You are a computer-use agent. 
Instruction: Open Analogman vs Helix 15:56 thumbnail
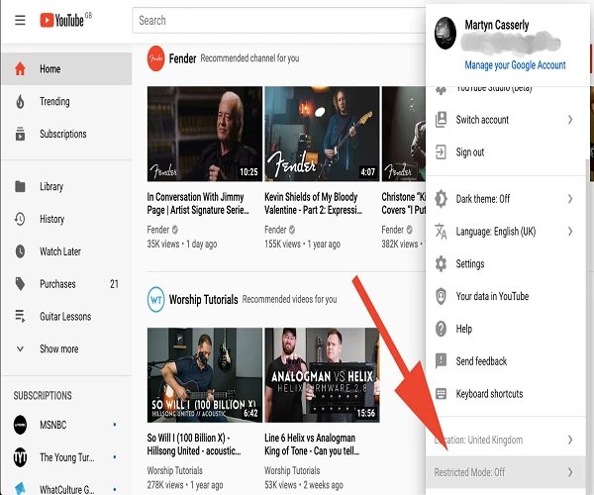pos(322,375)
